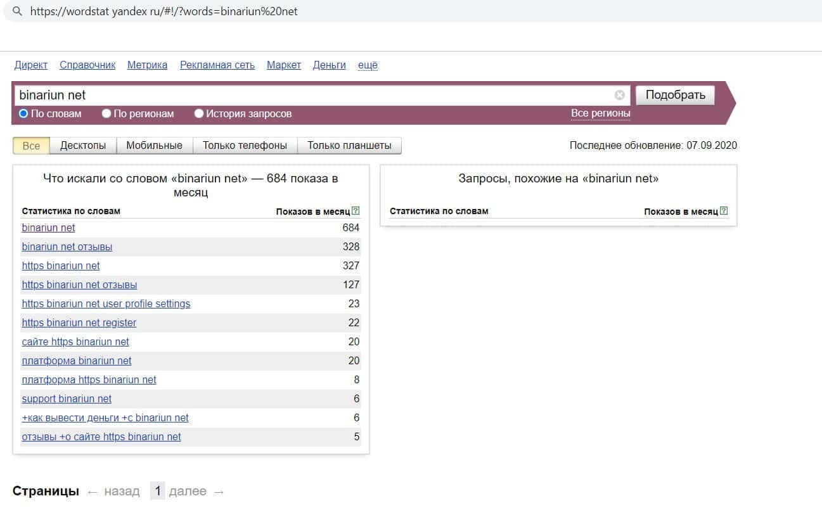Viewport: 822px width, 508px height.
Task: Expand the 'ещё' services menu
Action: [368, 65]
